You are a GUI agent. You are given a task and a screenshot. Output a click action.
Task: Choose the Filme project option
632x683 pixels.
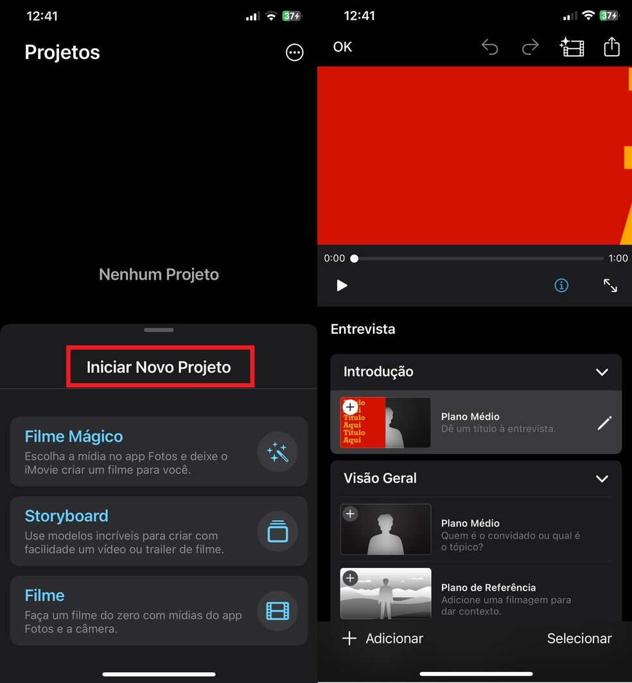click(x=159, y=610)
